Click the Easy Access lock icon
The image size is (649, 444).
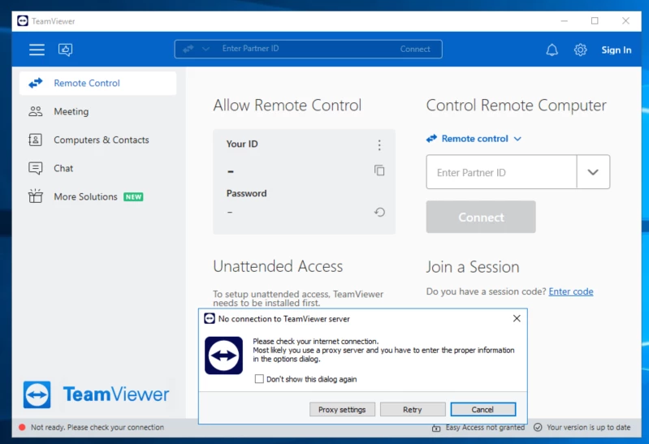(436, 428)
